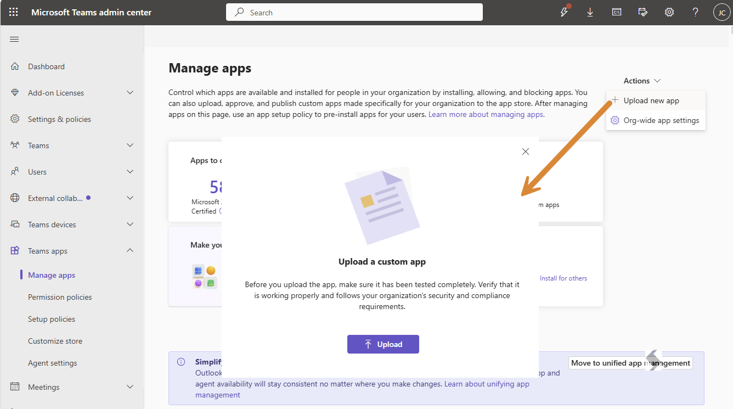Viewport: 733px width, 409px height.
Task: Click the help question mark icon
Action: (696, 12)
